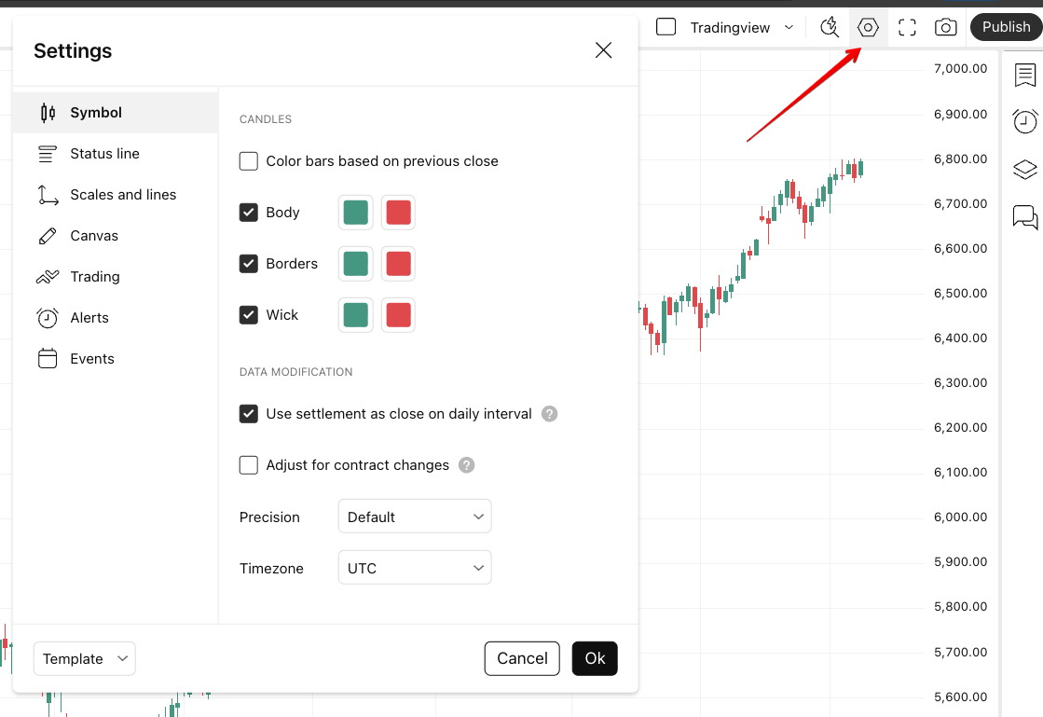Screen dimensions: 1043x717
Task: Open the Alerts clock icon in right sidebar
Action: click(x=1025, y=121)
